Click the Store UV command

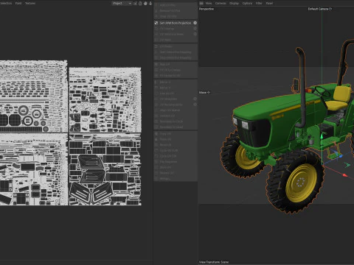pos(176,167)
